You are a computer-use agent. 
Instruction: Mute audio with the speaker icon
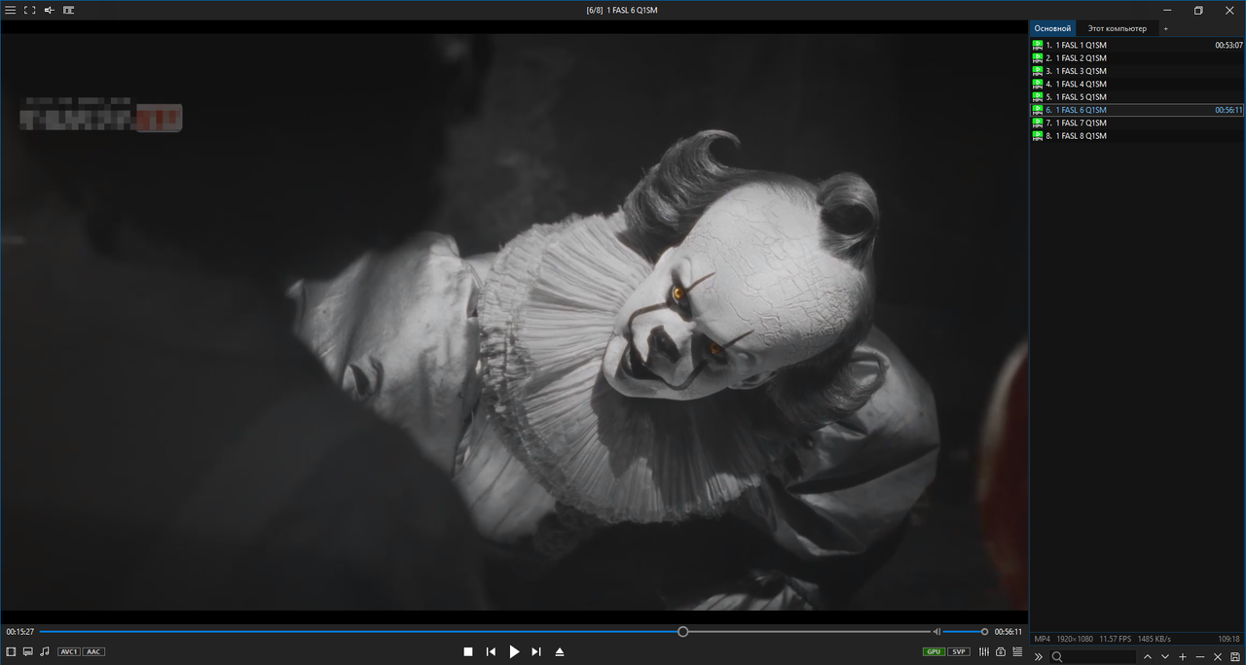[936, 632]
